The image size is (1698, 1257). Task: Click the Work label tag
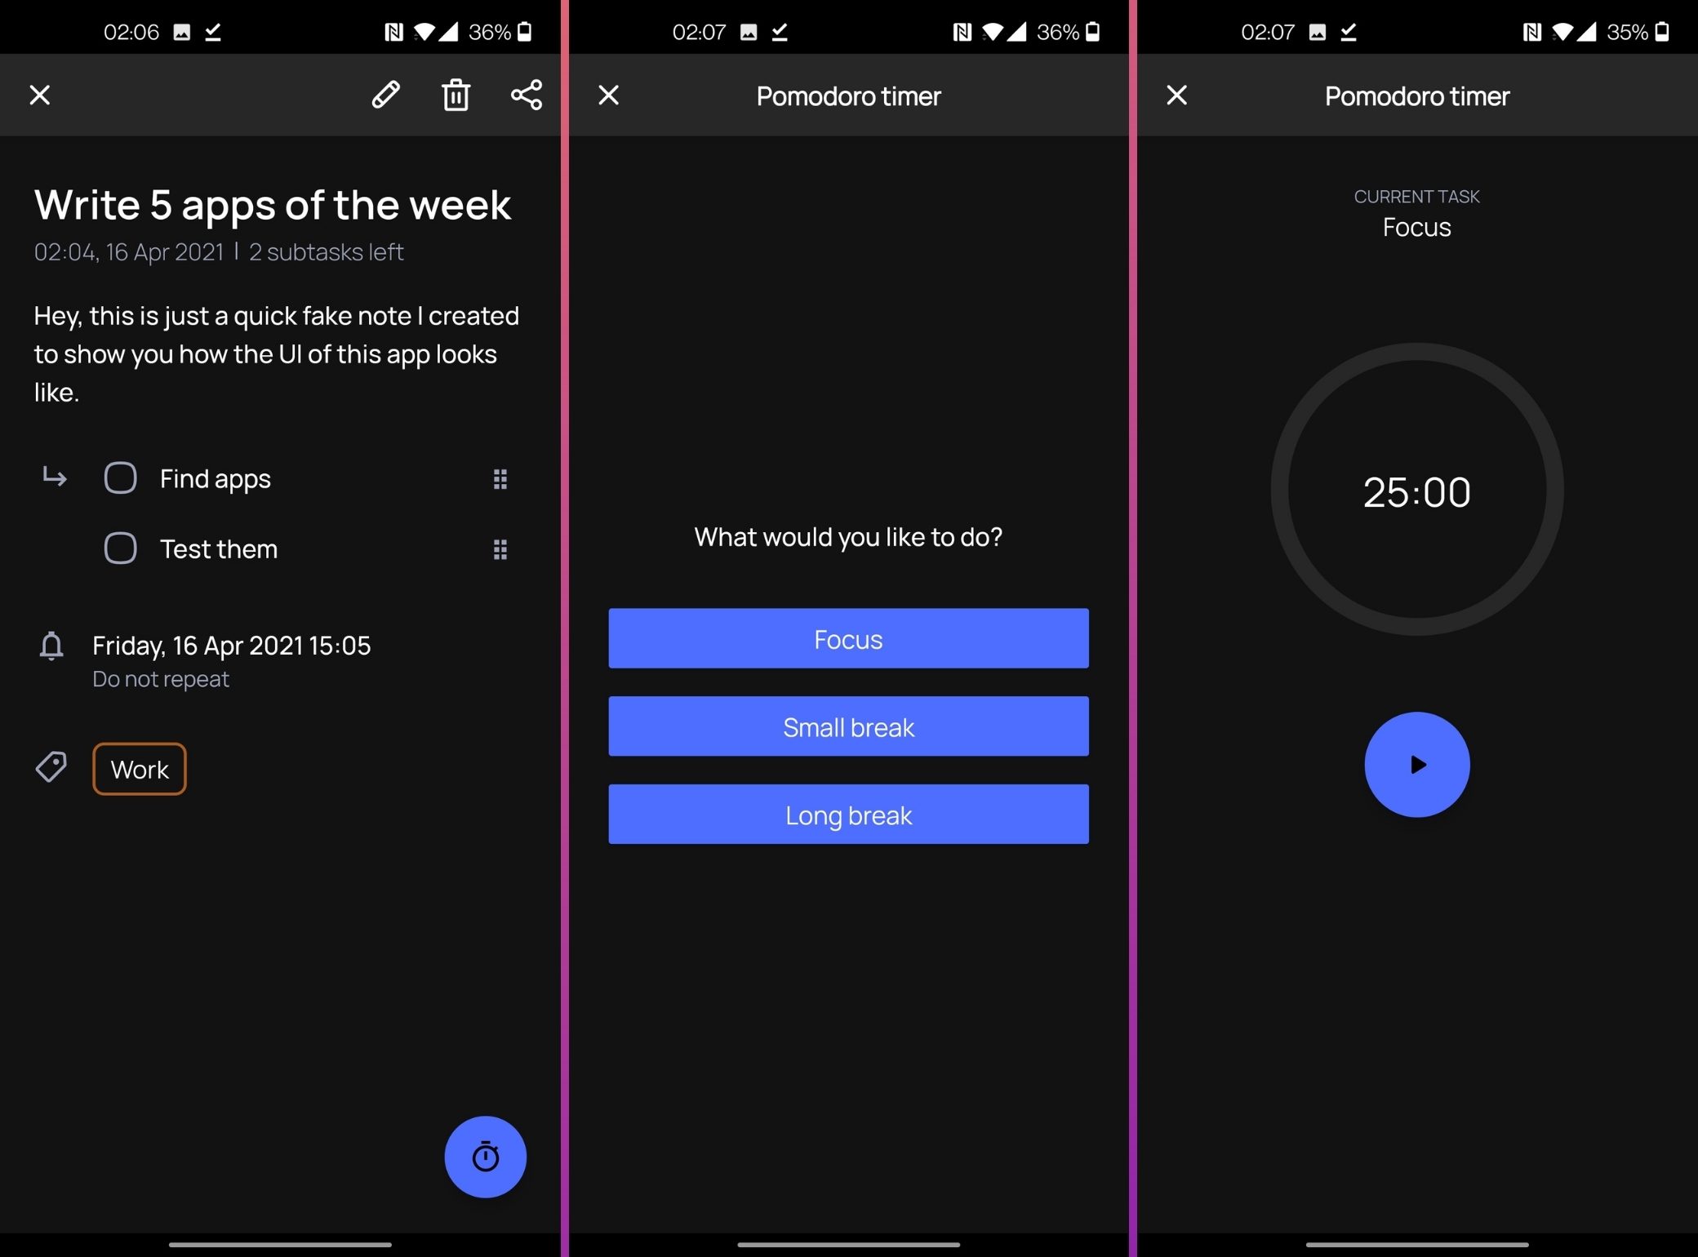pyautogui.click(x=140, y=768)
